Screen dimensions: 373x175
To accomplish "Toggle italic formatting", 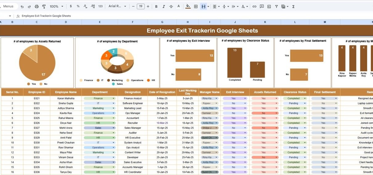I will tap(164, 6).
